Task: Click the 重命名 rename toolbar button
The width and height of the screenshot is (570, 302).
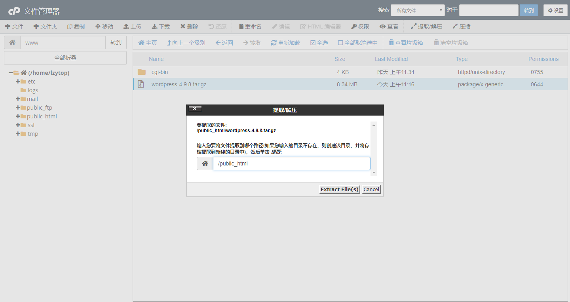Action: (x=250, y=27)
